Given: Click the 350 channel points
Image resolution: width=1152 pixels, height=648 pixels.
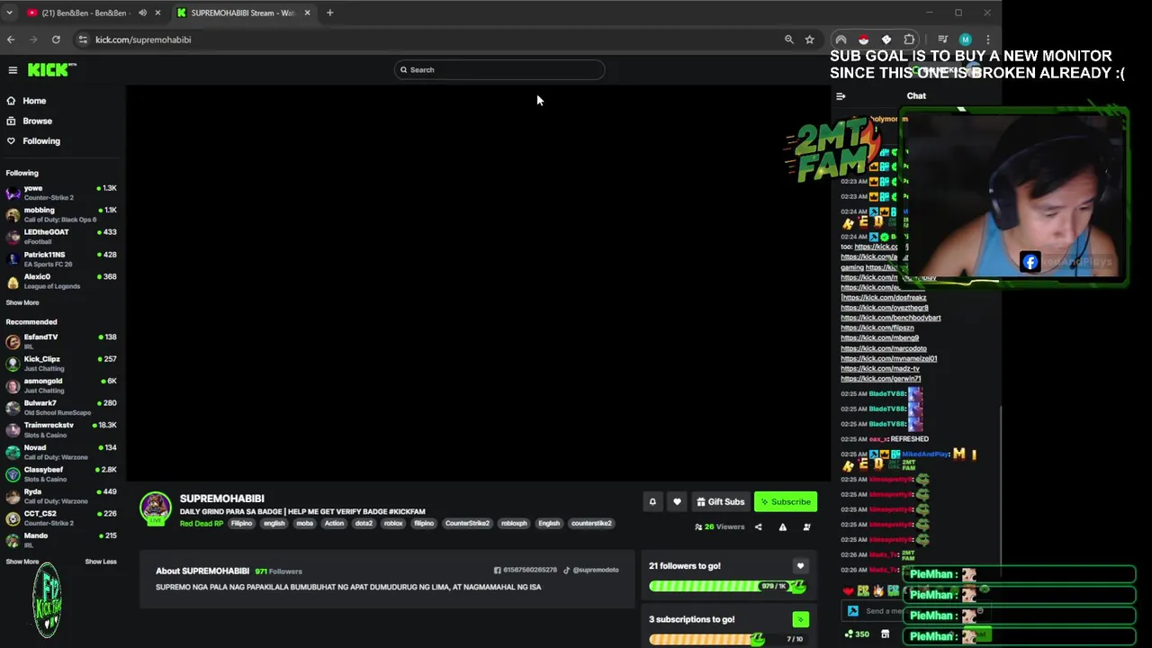Looking at the screenshot, I should pyautogui.click(x=857, y=634).
